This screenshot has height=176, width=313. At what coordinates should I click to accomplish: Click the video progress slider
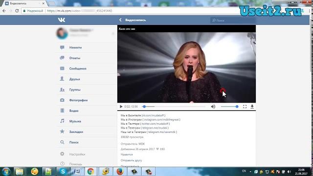tap(174, 107)
